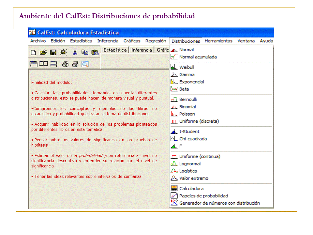Tile windows side by side icon

[43, 64]
